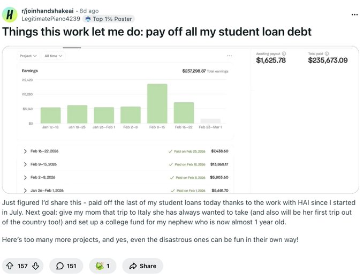This screenshot has height=280, width=364.
Task: Open the All time range dropdown
Action: 54,56
